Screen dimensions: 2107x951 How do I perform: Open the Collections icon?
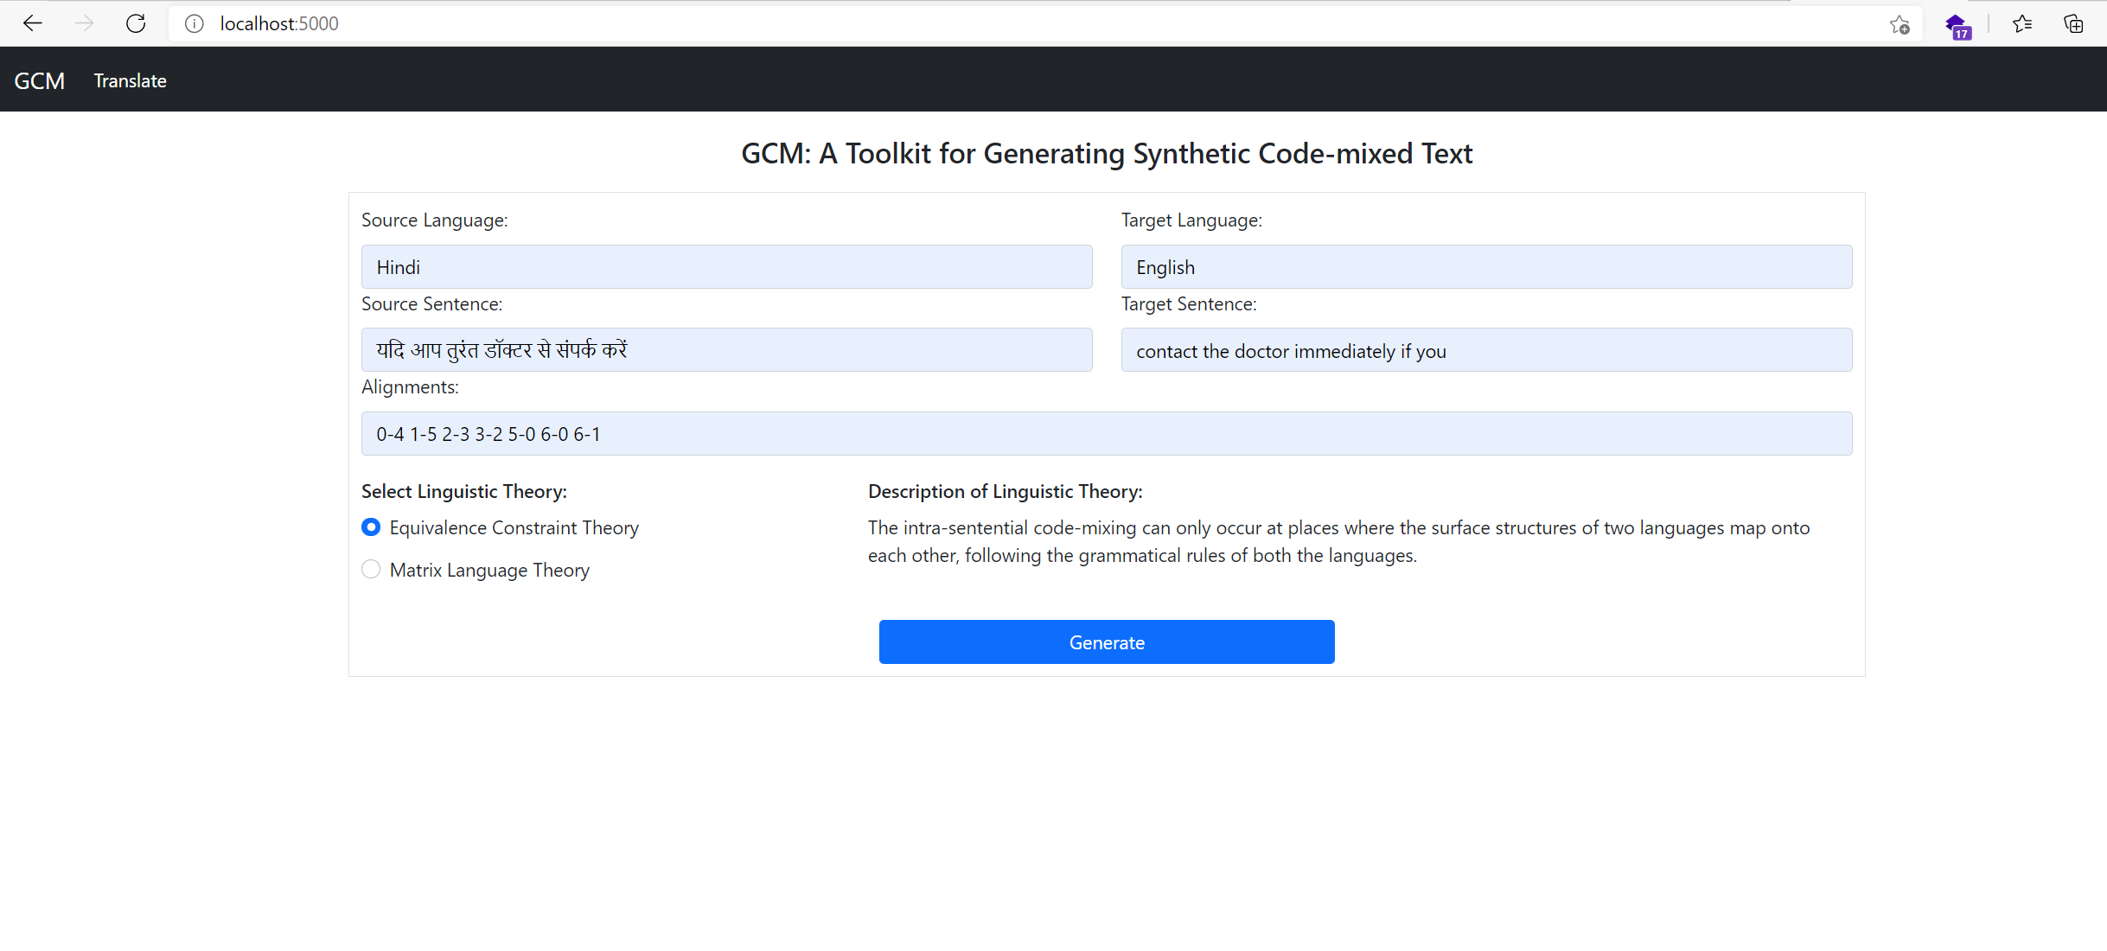tap(2073, 24)
